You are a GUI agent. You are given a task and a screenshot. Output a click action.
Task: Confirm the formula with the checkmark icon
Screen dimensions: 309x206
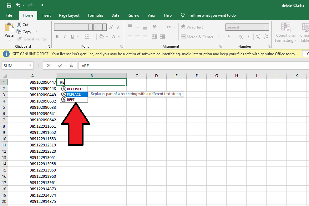click(60, 66)
